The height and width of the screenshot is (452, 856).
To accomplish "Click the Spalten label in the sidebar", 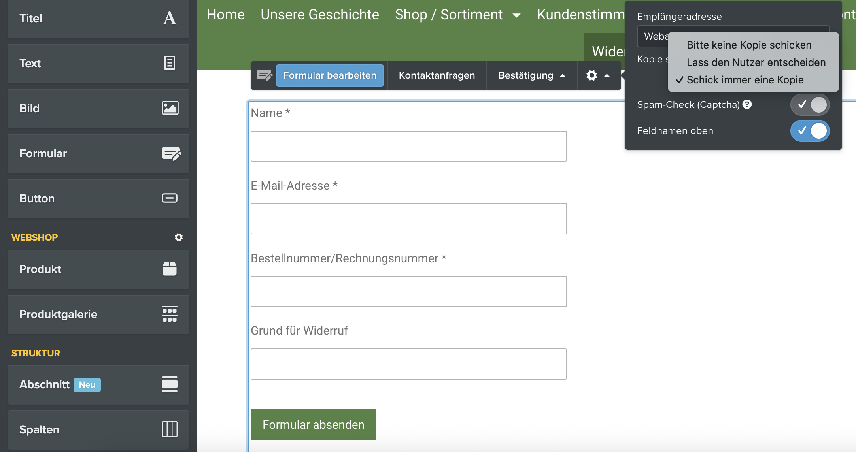I will pyautogui.click(x=39, y=429).
